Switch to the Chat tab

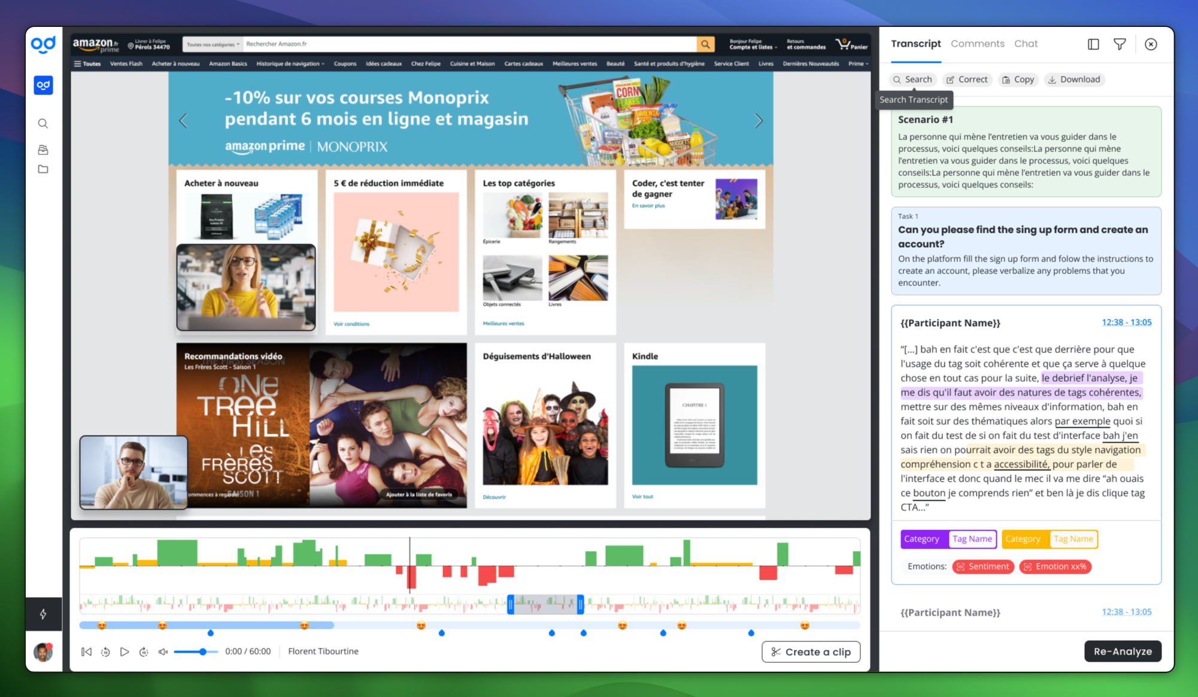(1026, 44)
